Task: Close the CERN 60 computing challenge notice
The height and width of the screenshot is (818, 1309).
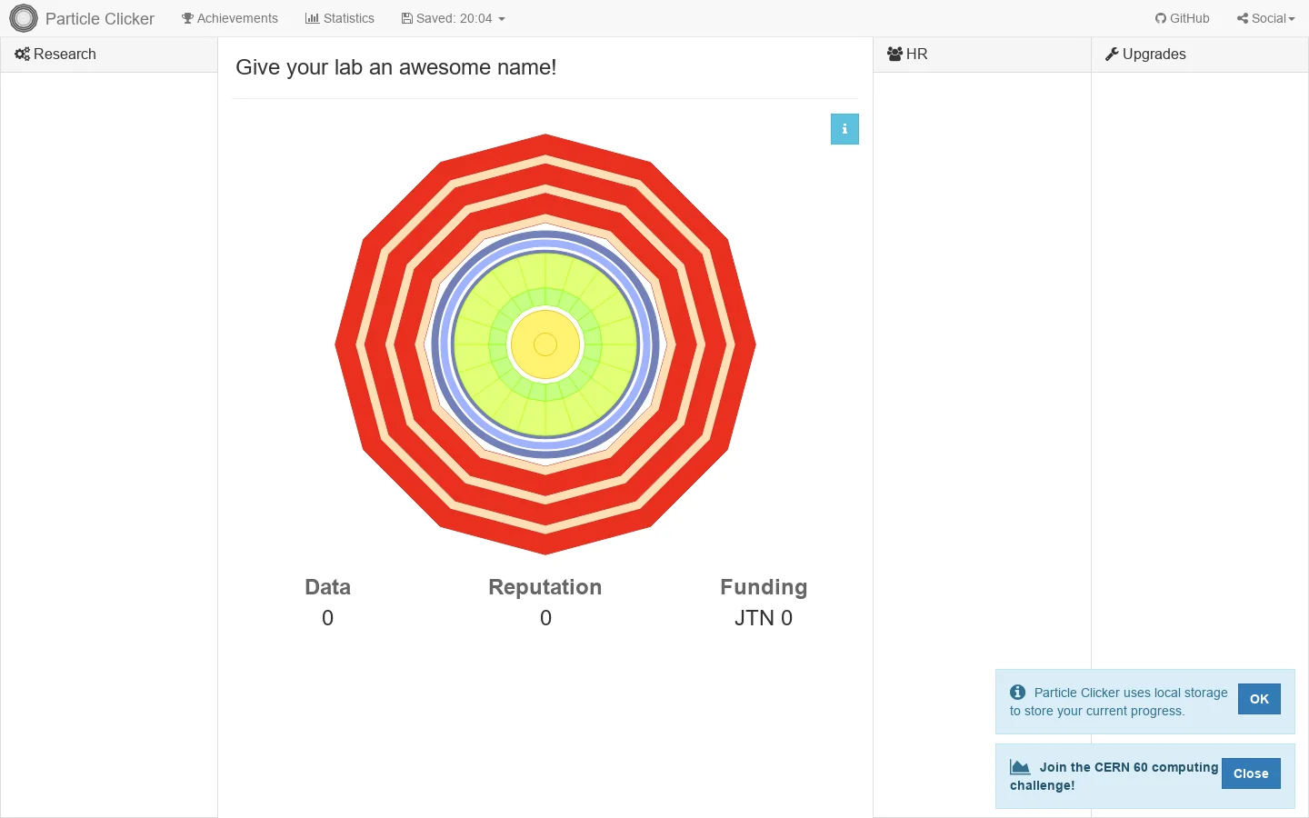Action: (x=1251, y=773)
